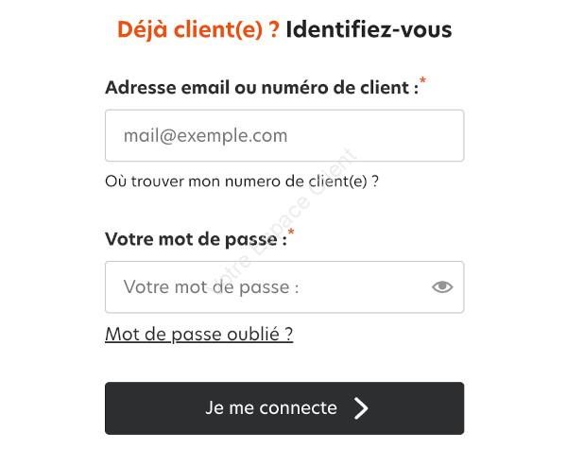567x449 pixels.
Task: Show password with the eye icon
Action: [x=442, y=287]
